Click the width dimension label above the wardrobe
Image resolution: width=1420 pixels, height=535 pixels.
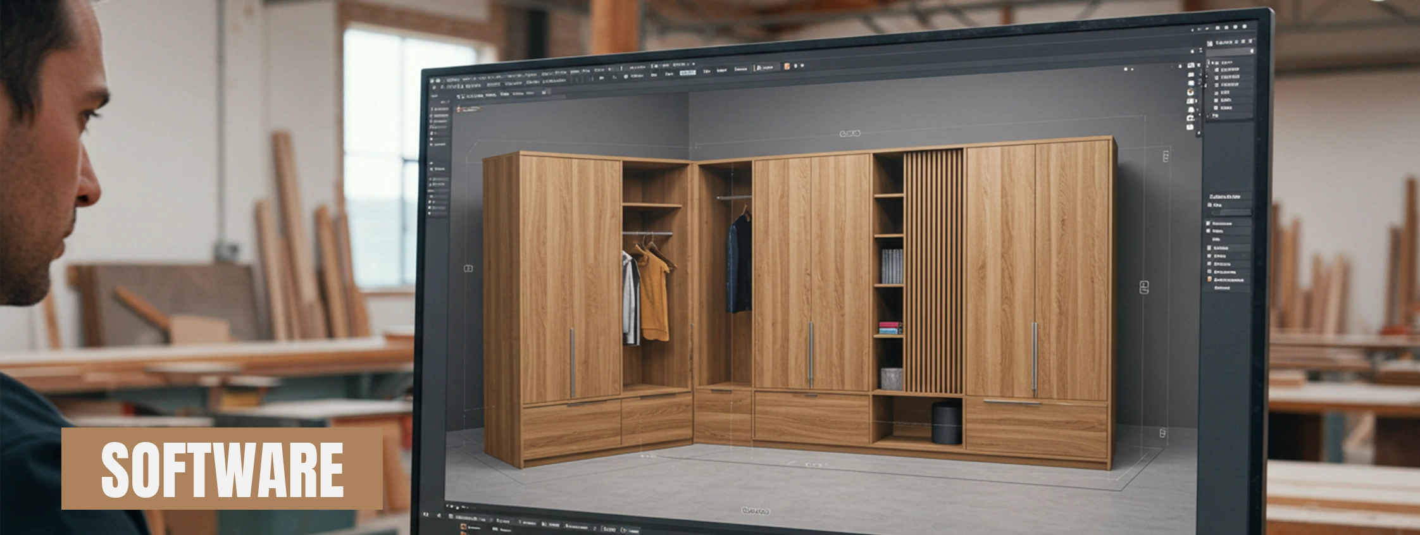click(x=850, y=133)
